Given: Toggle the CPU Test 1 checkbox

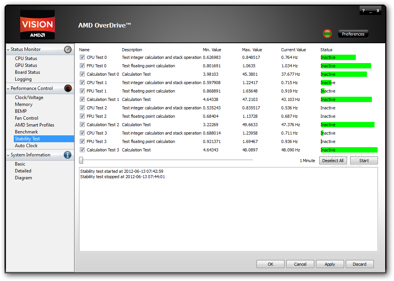Looking at the screenshot, I should tap(82, 83).
